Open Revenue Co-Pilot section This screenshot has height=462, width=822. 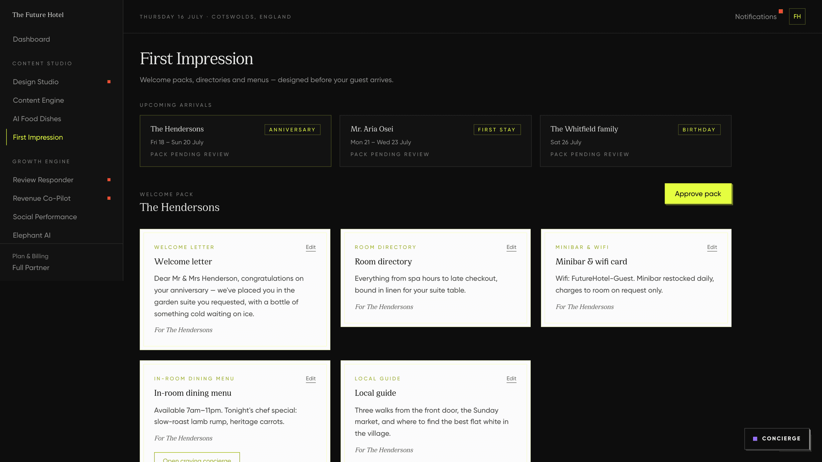(41, 198)
